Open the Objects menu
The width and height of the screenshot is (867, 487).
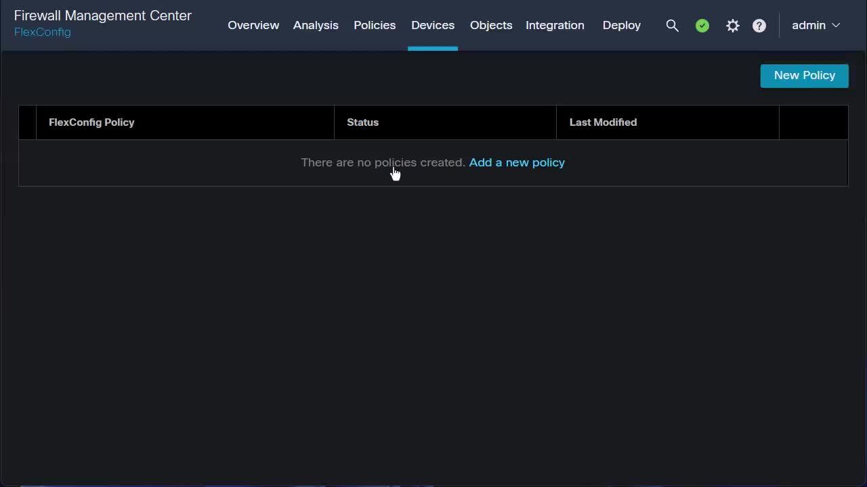(x=491, y=25)
